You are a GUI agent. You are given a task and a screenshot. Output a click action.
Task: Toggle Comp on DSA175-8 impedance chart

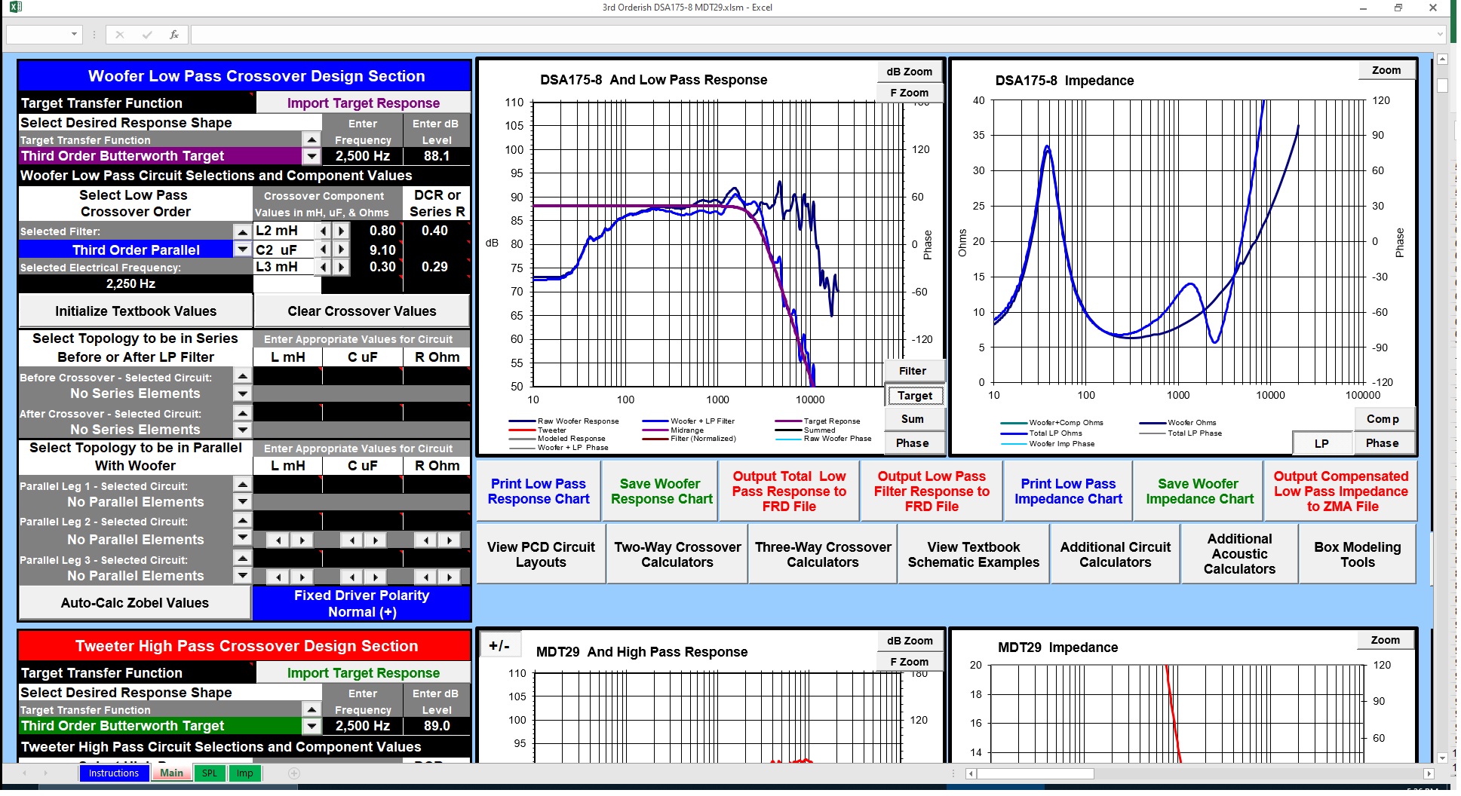(x=1383, y=419)
